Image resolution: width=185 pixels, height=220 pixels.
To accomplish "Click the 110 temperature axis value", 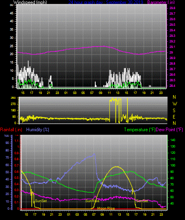I will 173,159.
